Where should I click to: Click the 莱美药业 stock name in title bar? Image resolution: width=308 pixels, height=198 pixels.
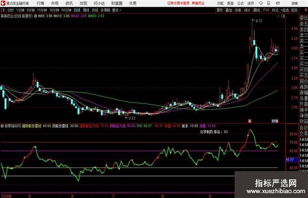(x=198, y=3)
